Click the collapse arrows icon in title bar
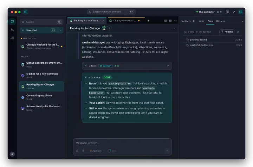Image resolution: width=253 pixels, height=167 pixels. 234,12
